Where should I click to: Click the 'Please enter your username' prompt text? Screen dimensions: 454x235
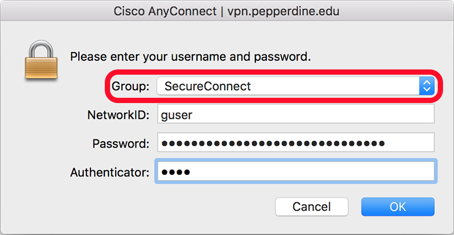click(191, 57)
